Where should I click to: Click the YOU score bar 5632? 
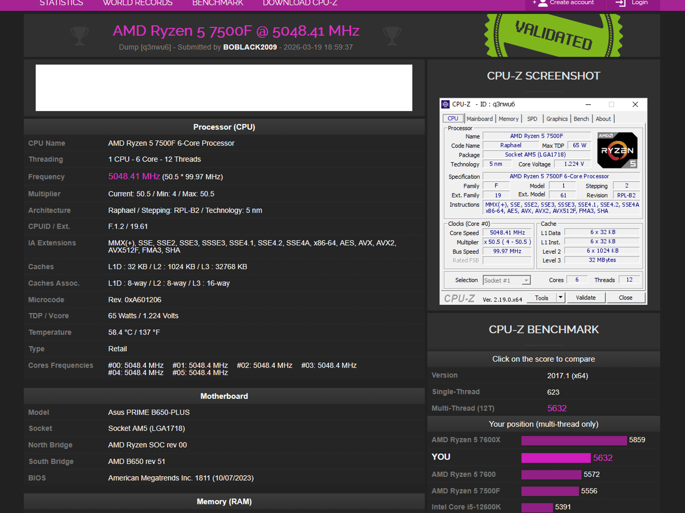[556, 458]
